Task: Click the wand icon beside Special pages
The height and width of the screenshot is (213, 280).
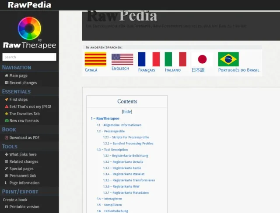Action: coord(7,168)
